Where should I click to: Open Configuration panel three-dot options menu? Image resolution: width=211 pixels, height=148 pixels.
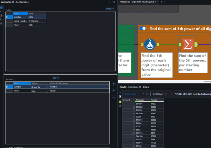click(x=110, y=2)
